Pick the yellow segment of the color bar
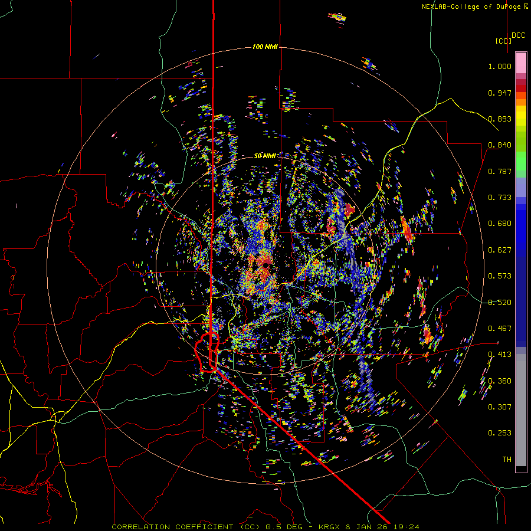This screenshot has height=531, width=531. point(521,116)
